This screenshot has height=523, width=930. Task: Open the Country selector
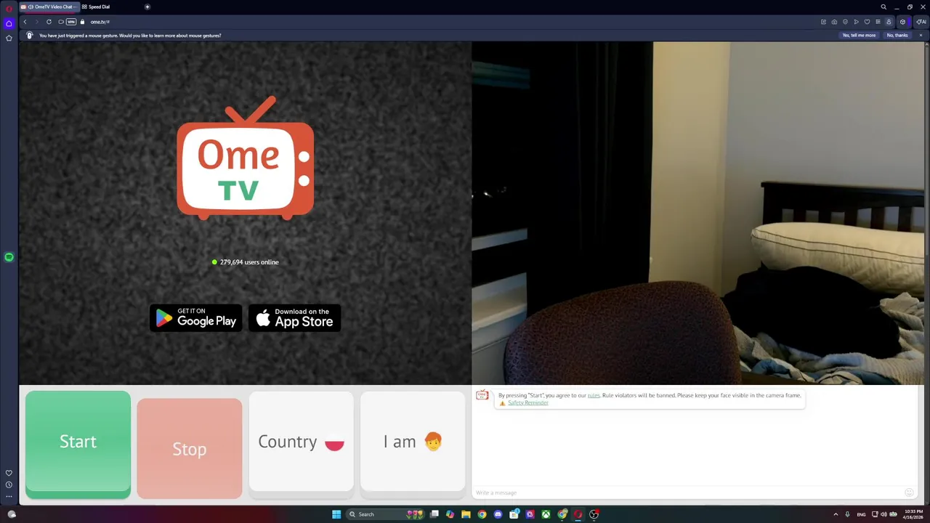(302, 442)
